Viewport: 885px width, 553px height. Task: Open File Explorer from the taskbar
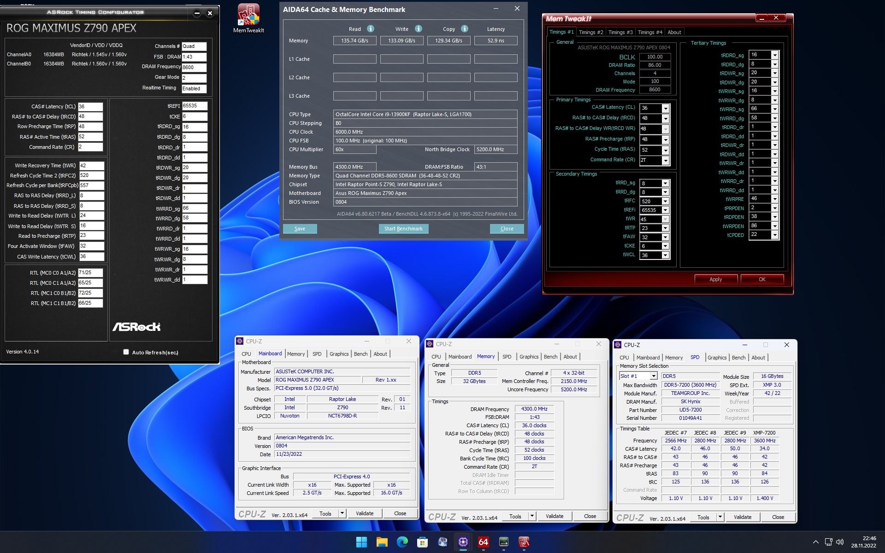click(x=382, y=542)
